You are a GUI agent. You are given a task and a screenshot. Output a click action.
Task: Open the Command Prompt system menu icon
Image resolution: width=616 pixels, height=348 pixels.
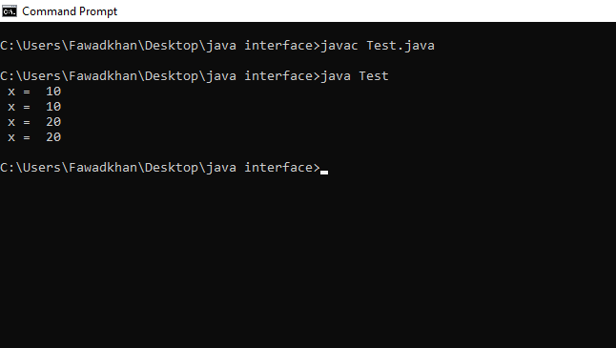[x=9, y=11]
